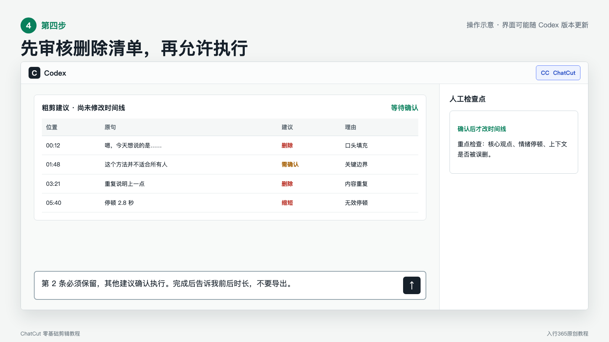Click the sentence 停顿 2.8 秒

coord(119,203)
